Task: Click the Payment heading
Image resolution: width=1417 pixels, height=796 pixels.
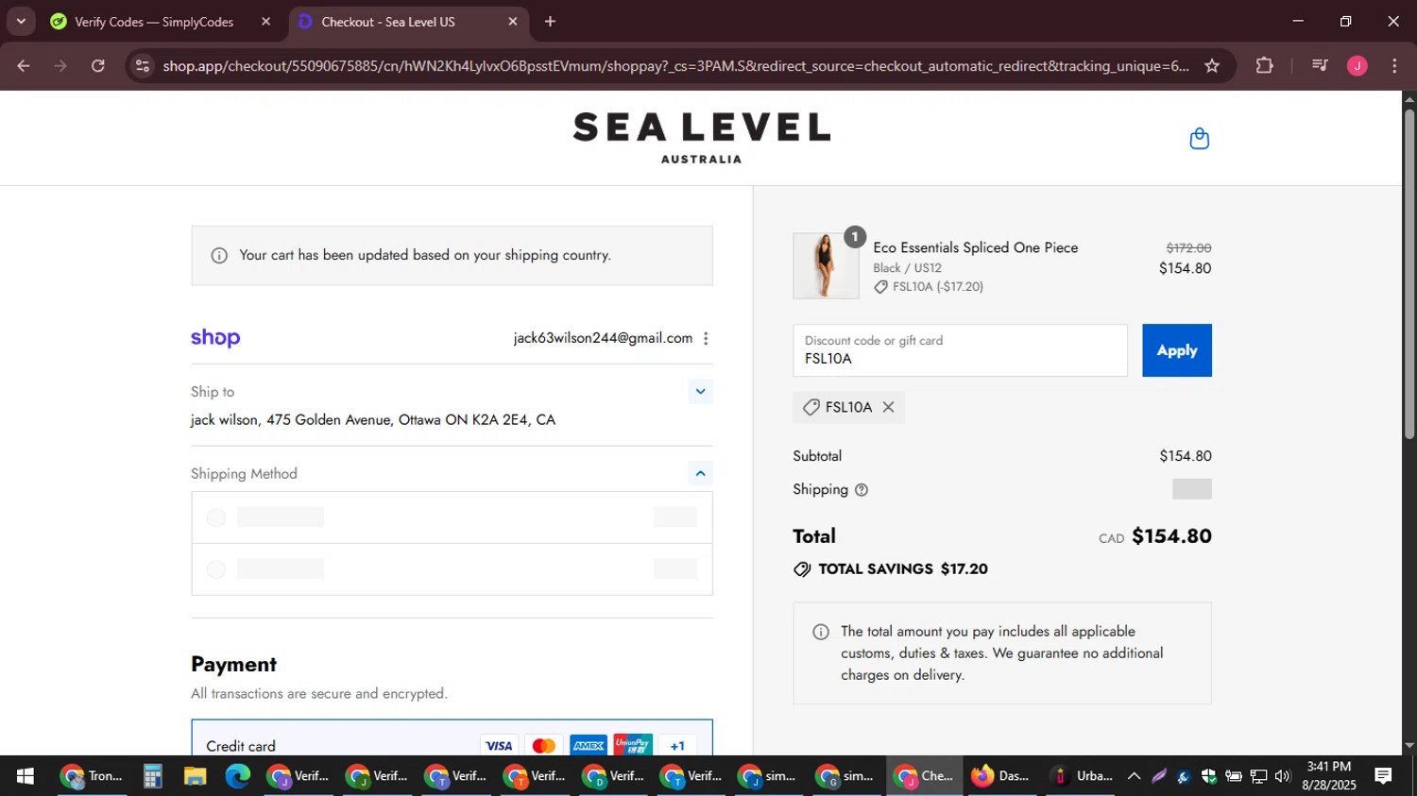Action: [x=234, y=665]
